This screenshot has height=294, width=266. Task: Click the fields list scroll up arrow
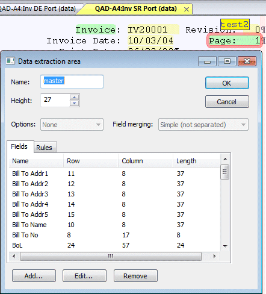pos(225,159)
